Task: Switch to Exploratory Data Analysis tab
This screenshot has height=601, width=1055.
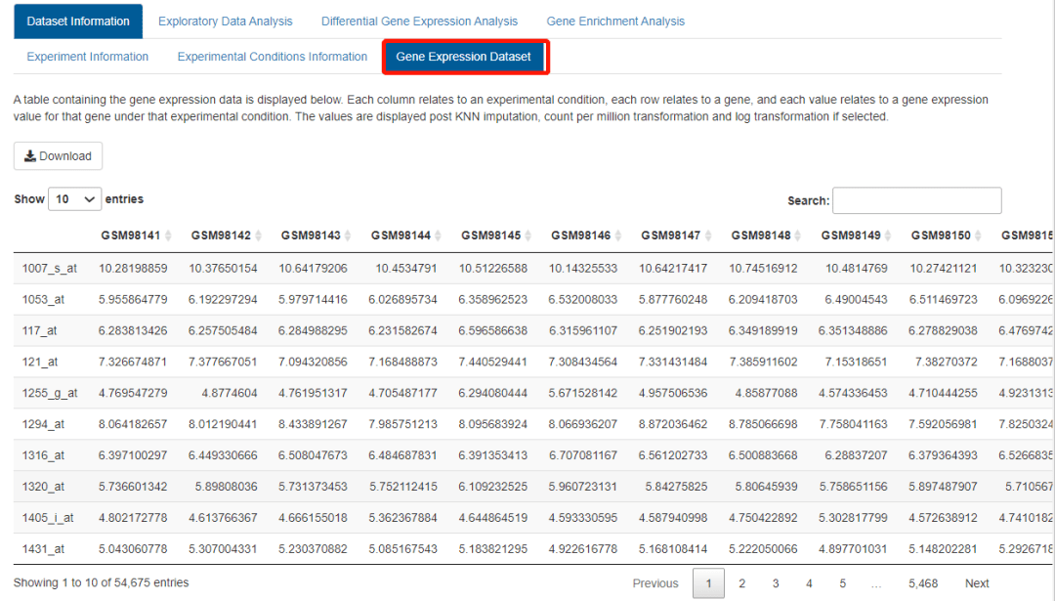Action: click(x=225, y=21)
